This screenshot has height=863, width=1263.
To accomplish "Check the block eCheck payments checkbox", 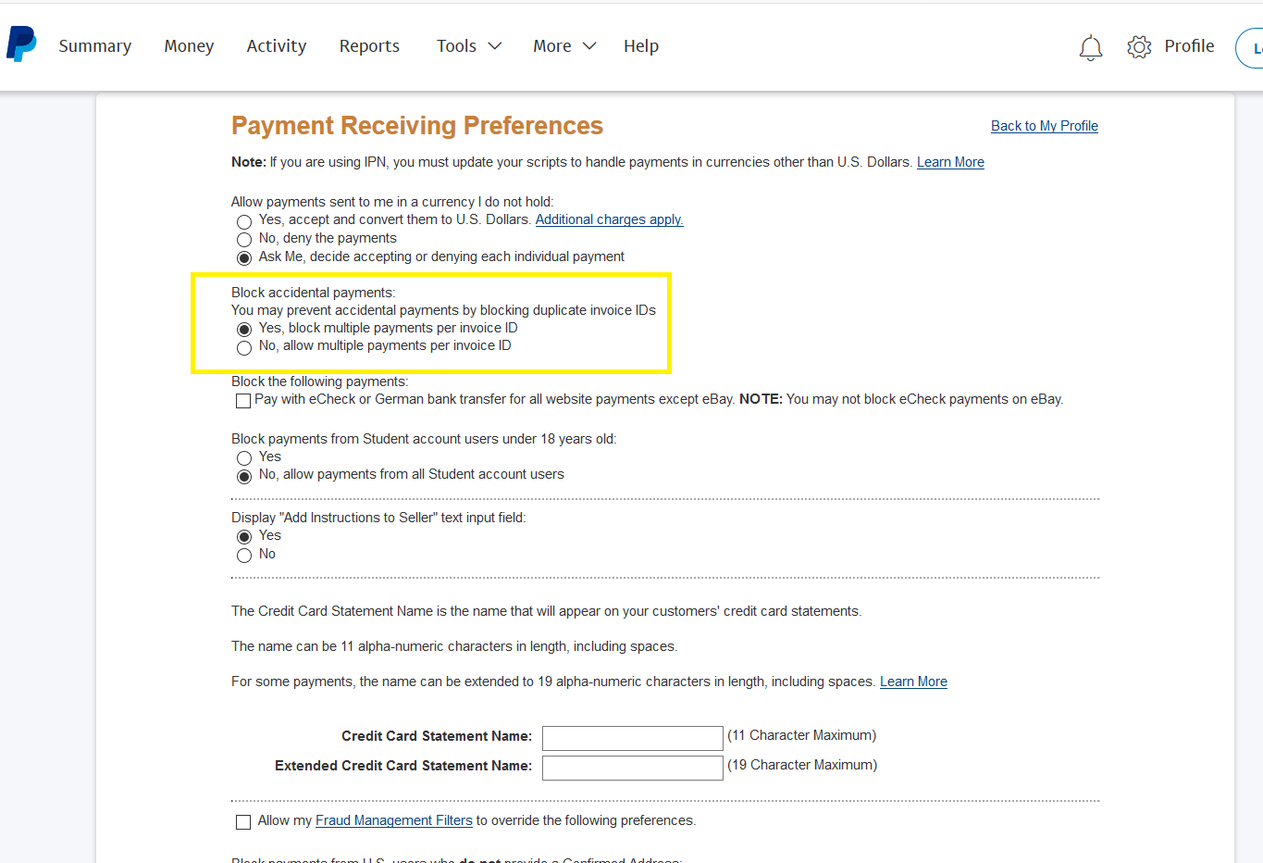I will [243, 401].
